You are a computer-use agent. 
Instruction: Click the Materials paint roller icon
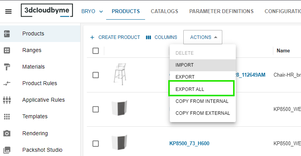click(7, 67)
